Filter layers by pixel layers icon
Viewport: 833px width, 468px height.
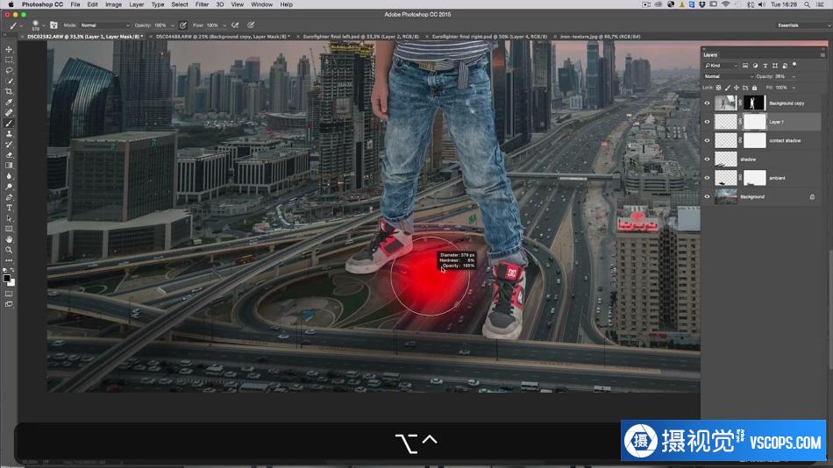[744, 66]
